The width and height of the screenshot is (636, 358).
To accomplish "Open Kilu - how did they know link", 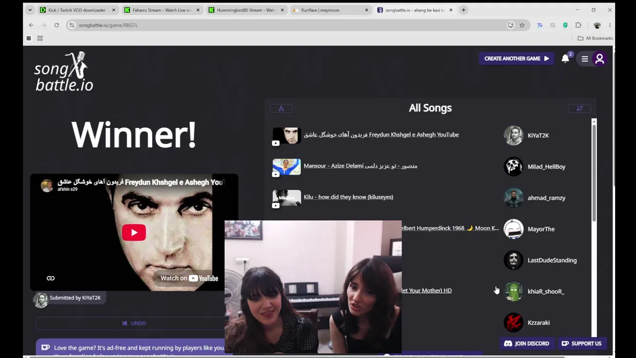I will pyautogui.click(x=348, y=197).
